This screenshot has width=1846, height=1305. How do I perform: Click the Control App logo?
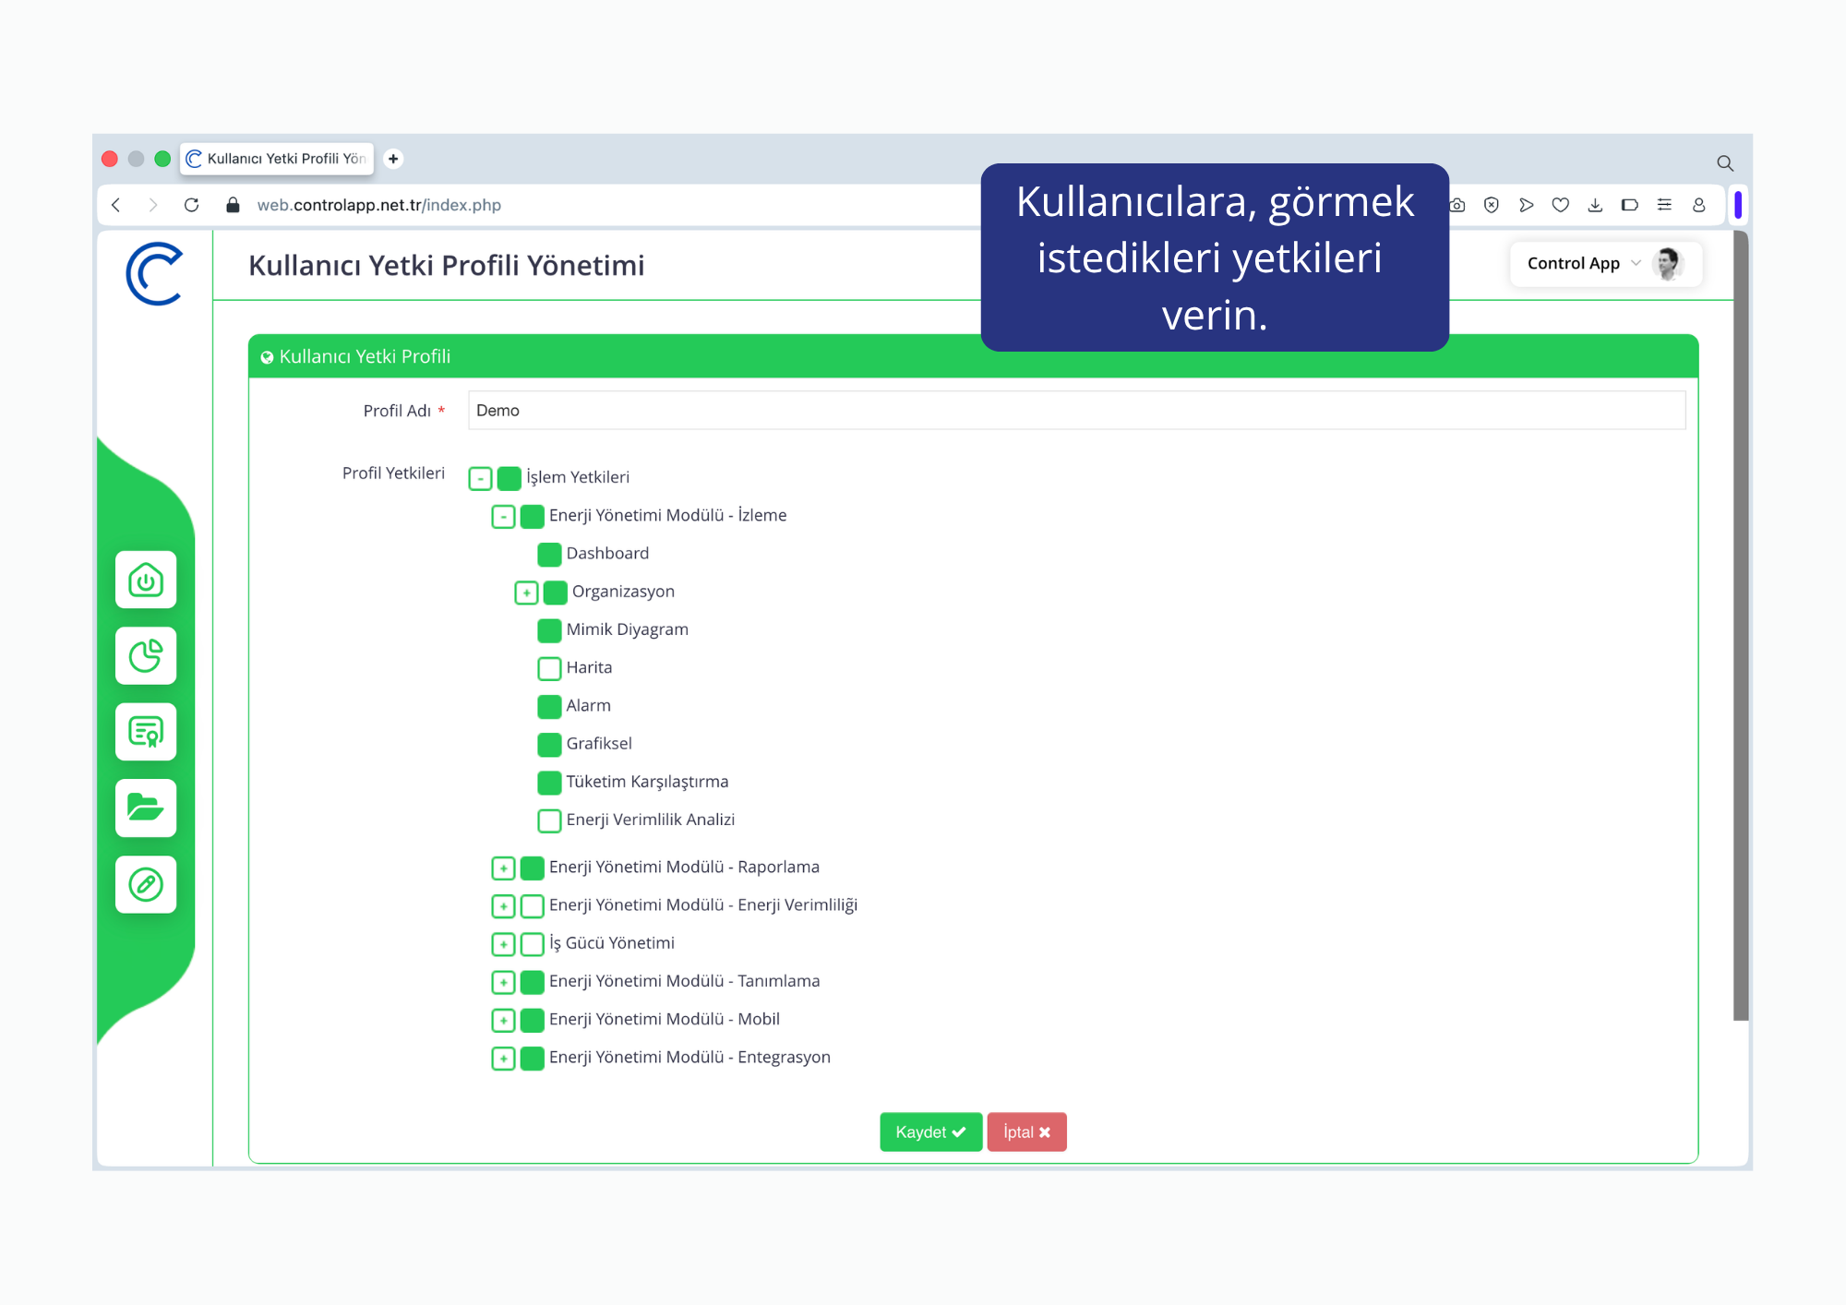[x=154, y=273]
